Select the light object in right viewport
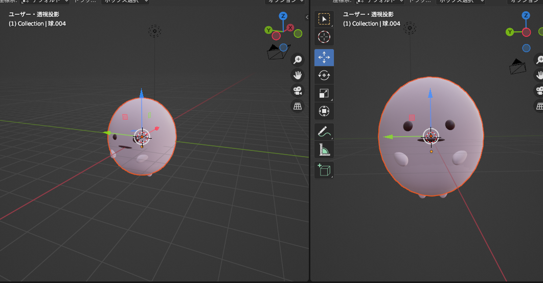 (410, 28)
